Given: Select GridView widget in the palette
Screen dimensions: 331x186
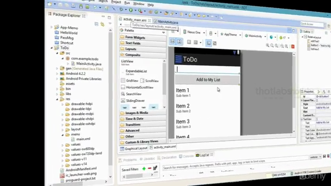Looking at the screenshot, I should point(129,81).
